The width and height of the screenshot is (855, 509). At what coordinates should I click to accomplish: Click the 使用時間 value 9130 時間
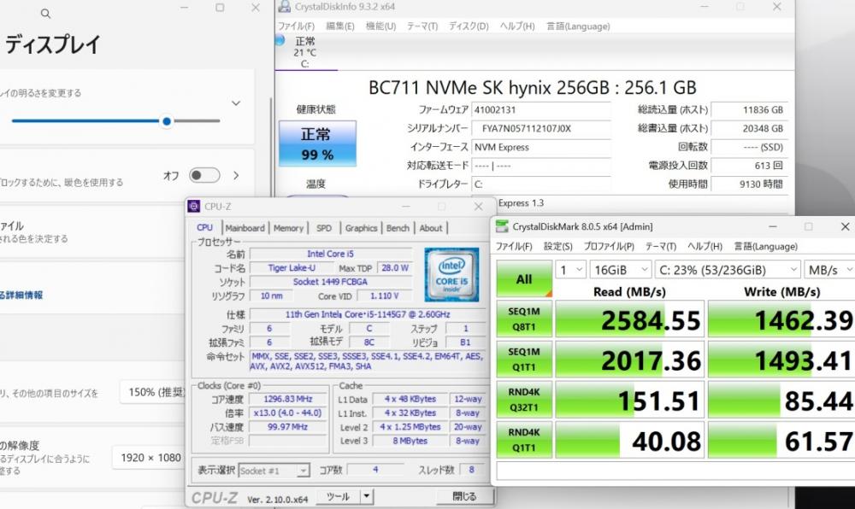(x=749, y=184)
